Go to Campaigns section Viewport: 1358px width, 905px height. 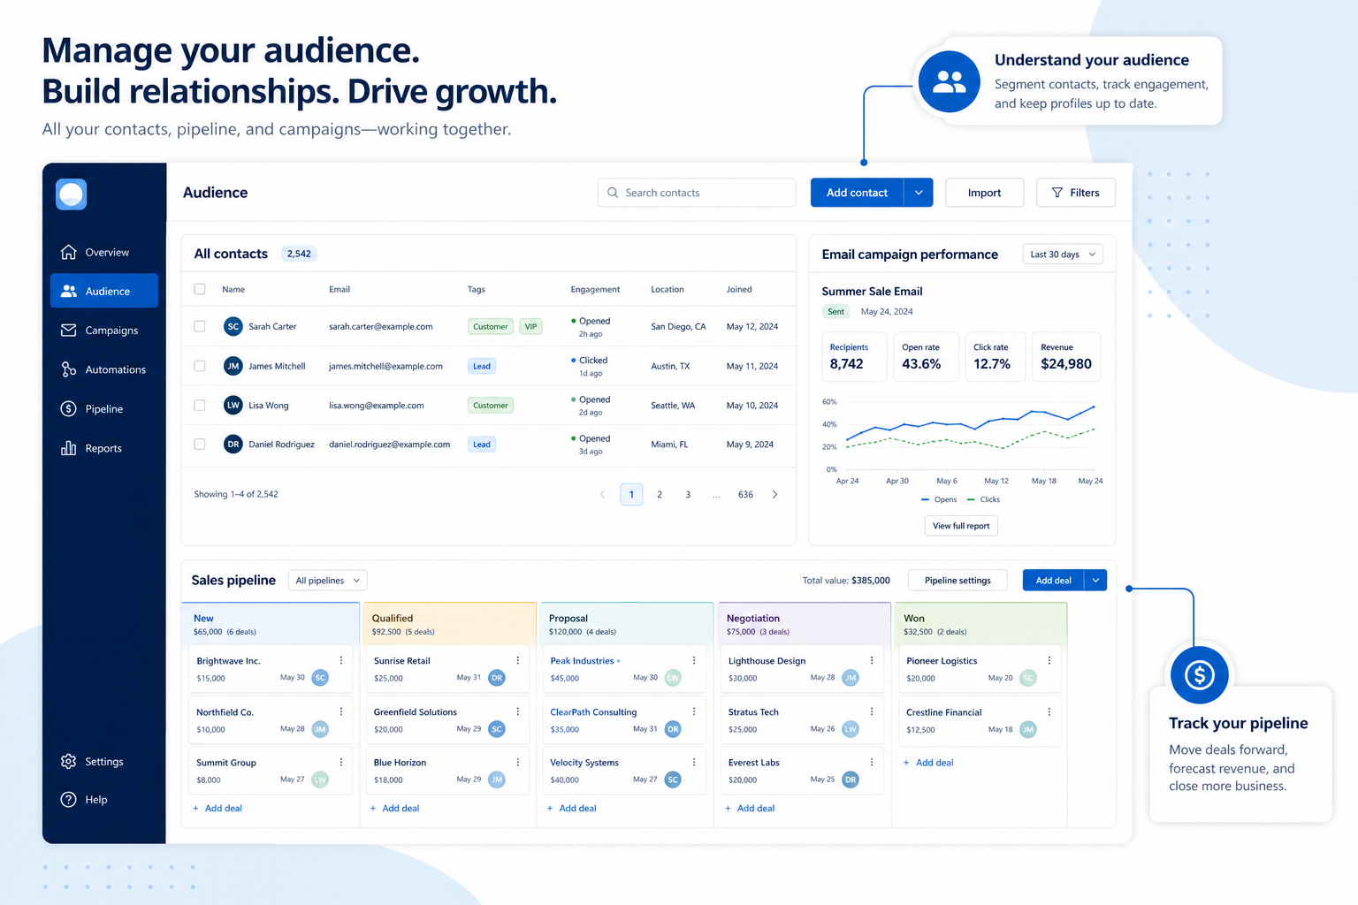click(104, 331)
